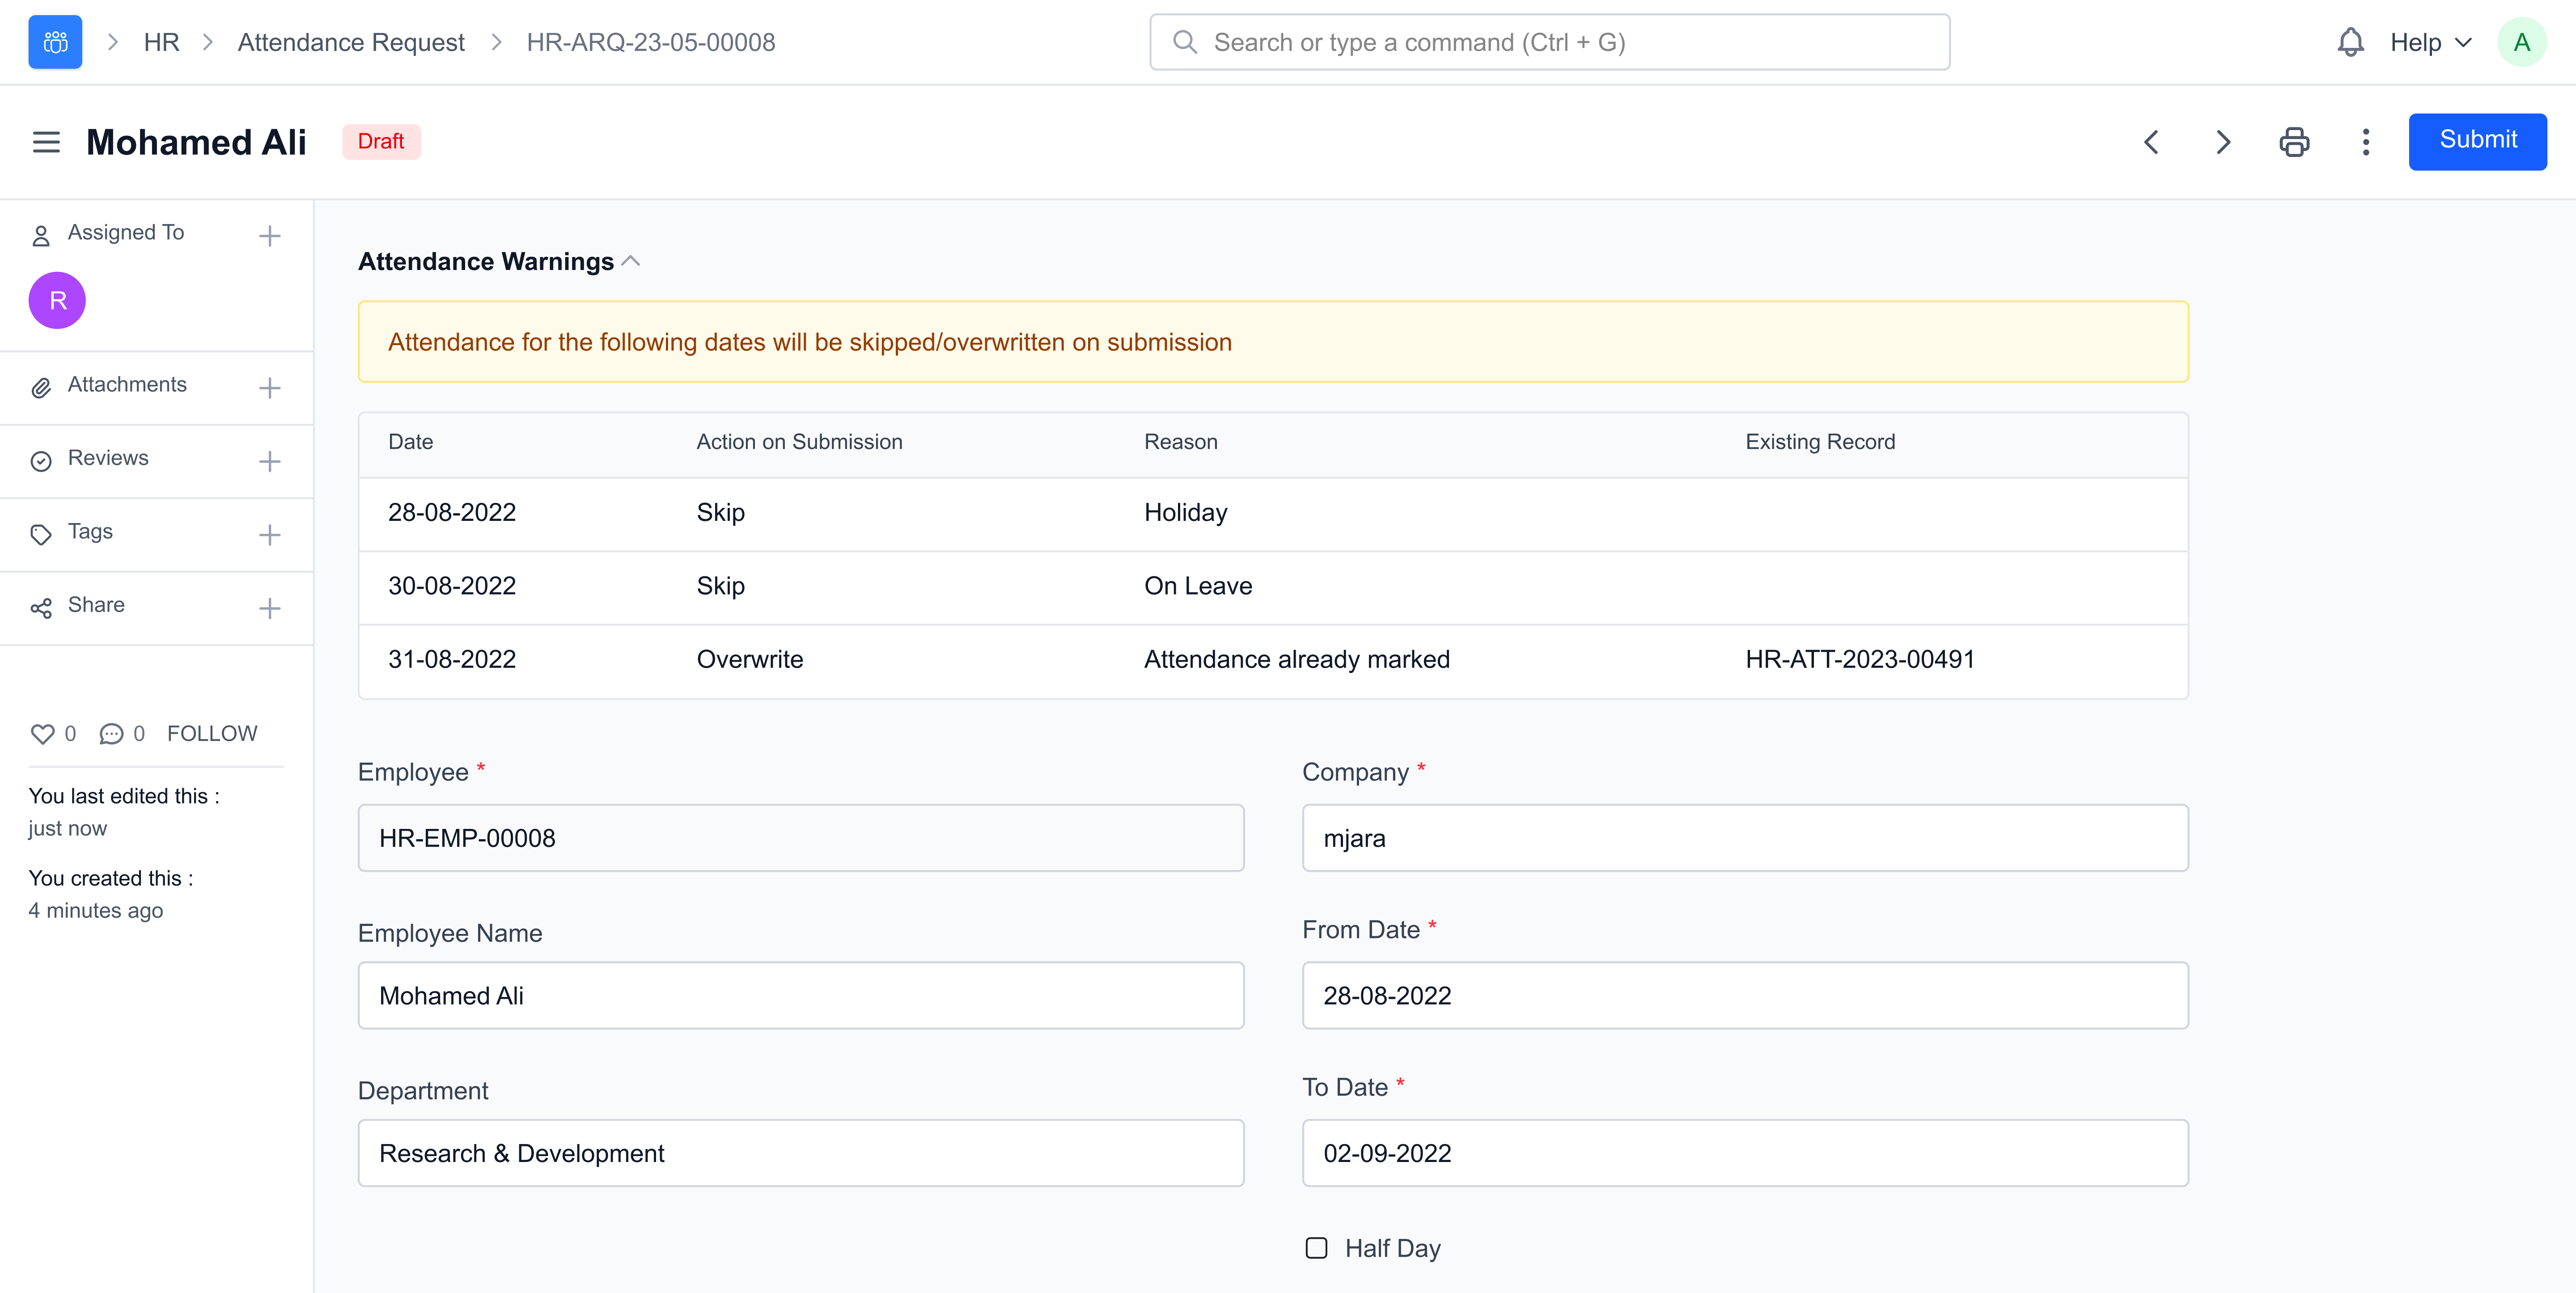Click the From Date field

[x=1744, y=995]
